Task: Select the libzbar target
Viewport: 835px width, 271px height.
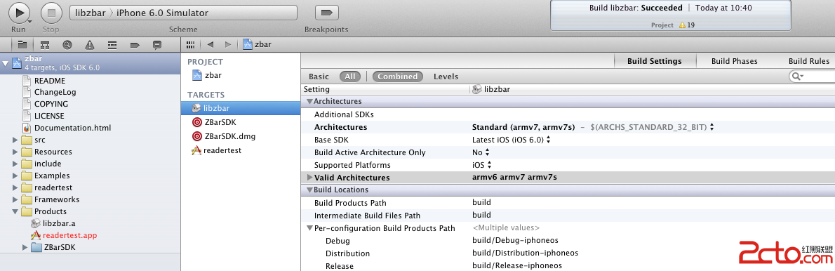Action: pos(241,107)
